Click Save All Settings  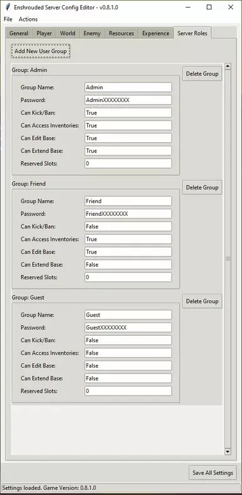[212, 472]
